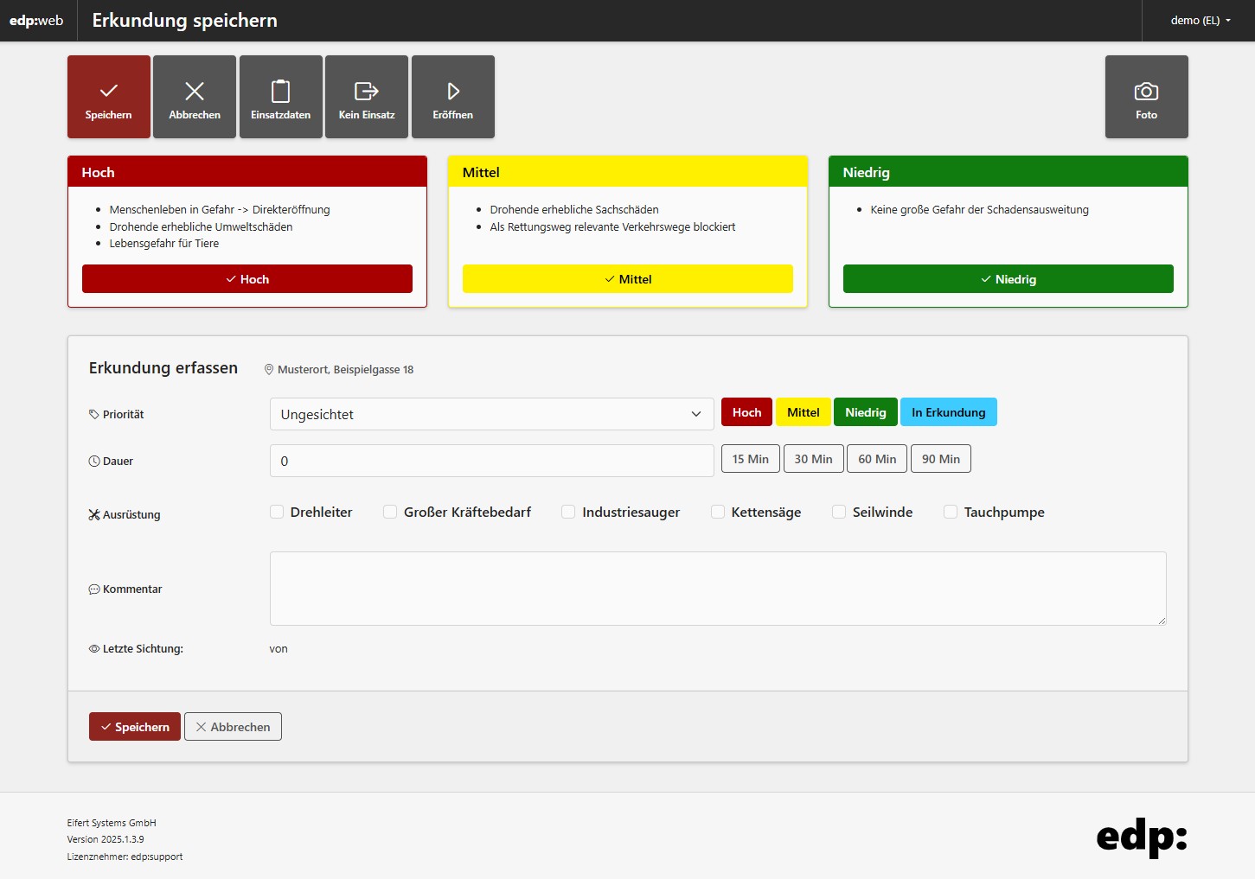This screenshot has height=879, width=1255.
Task: Click text 'Drohende erhebliche Umweltschäden'
Action: tap(201, 226)
